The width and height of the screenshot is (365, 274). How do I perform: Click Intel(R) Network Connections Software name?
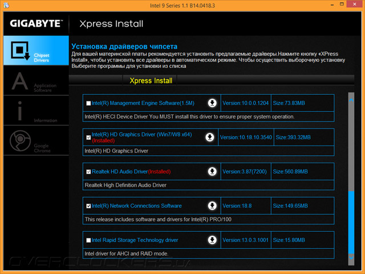click(x=137, y=205)
